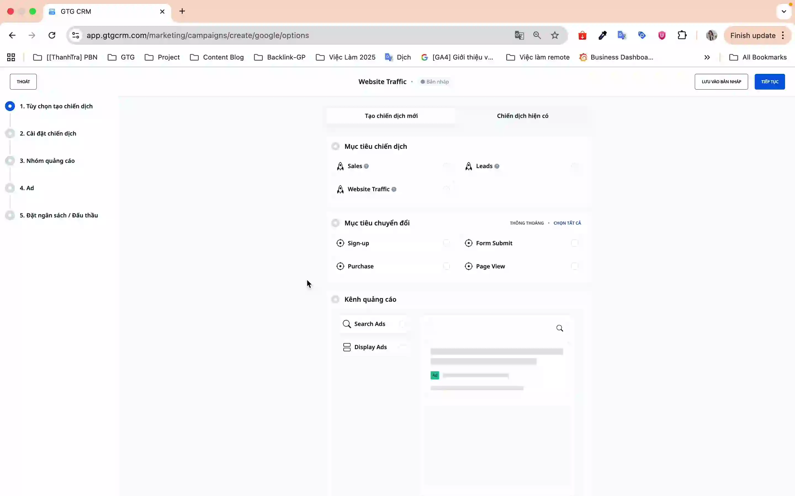Click the TIẾP TỤC button
This screenshot has height=496, width=795.
(769, 82)
